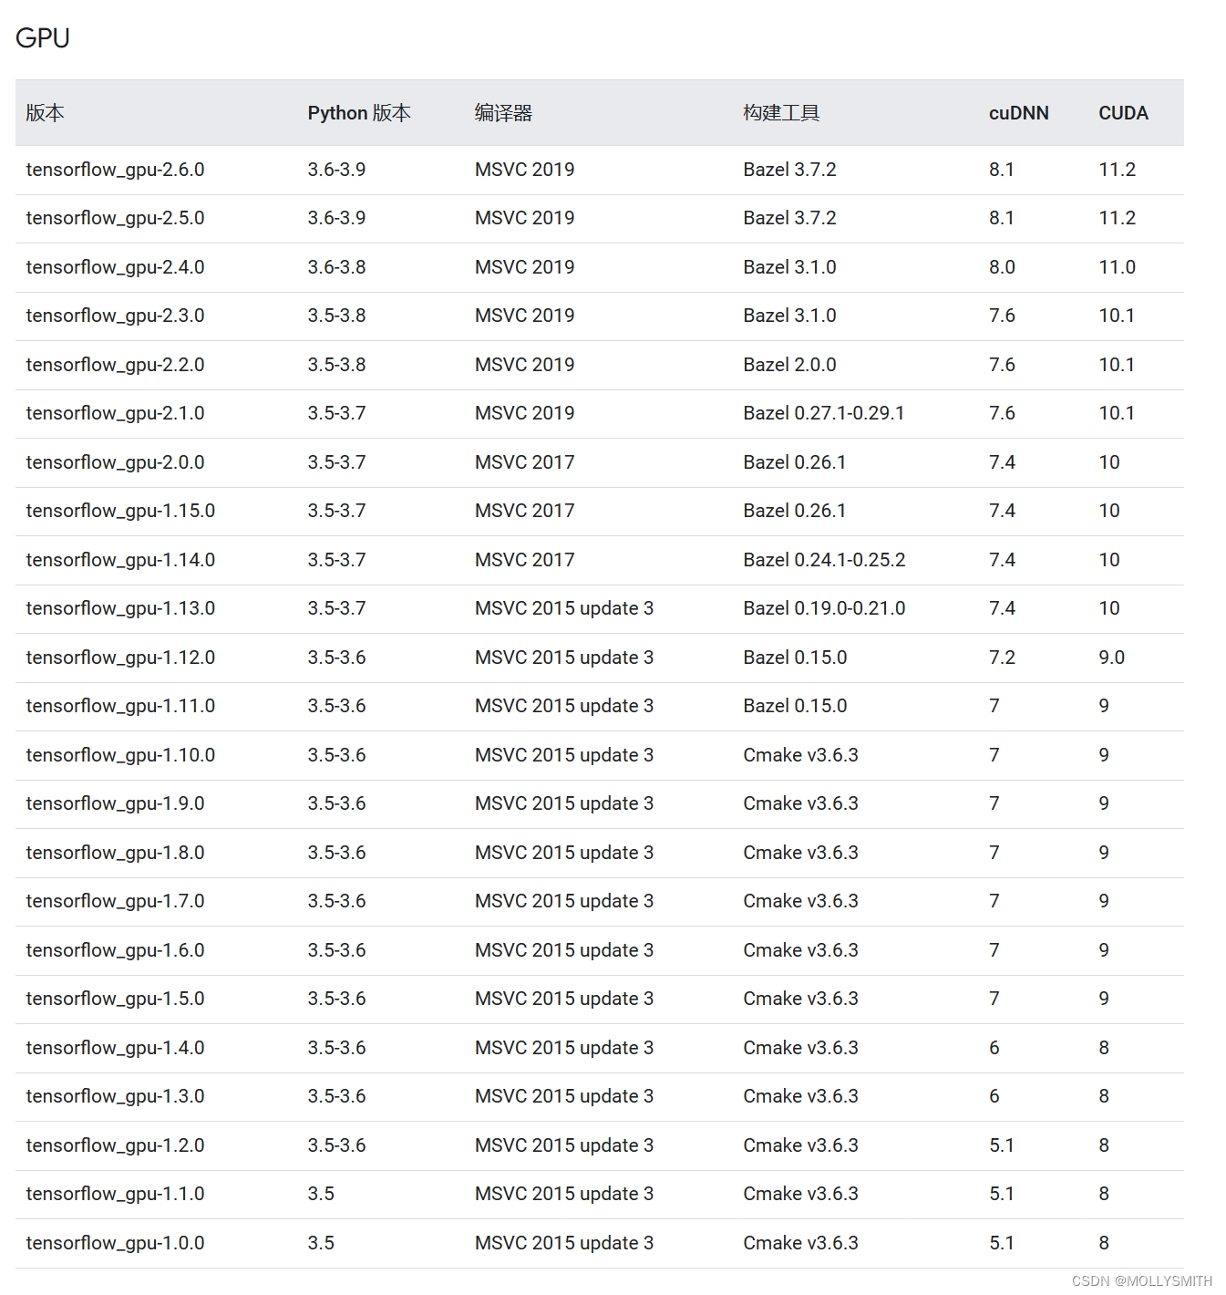Click Python 3.5 in the tensorflow_gpu-1.1.0 row

pyautogui.click(x=321, y=1194)
